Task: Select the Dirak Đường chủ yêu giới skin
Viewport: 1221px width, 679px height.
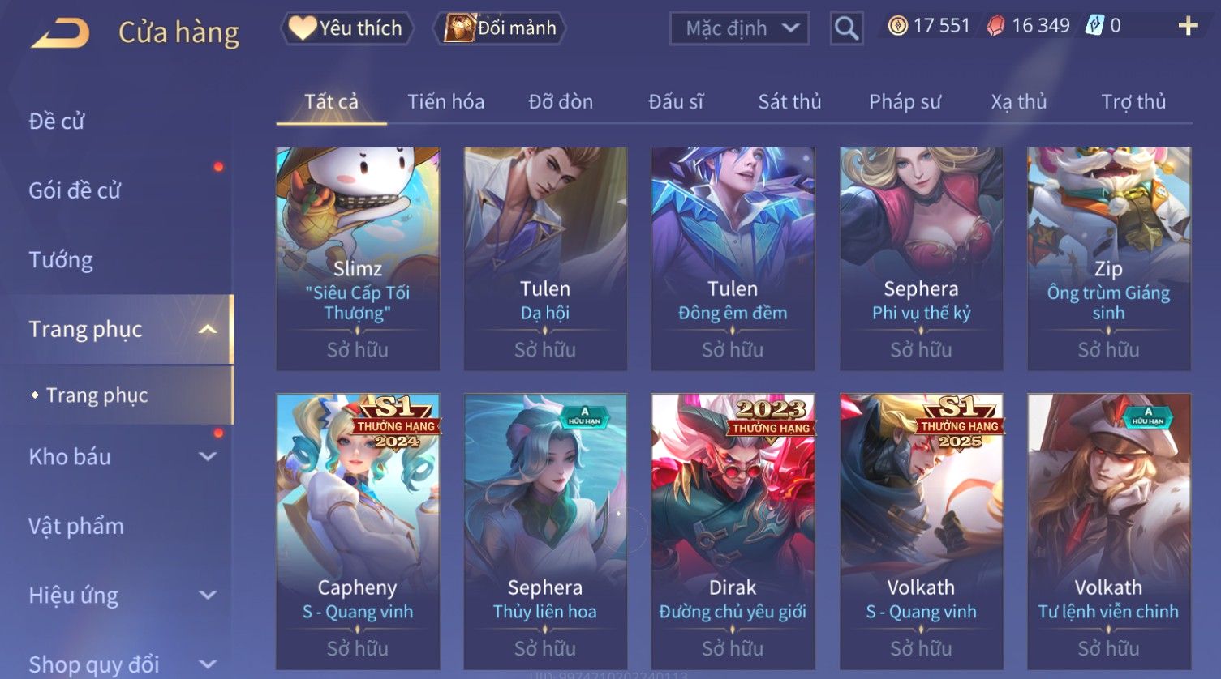Action: 733,531
